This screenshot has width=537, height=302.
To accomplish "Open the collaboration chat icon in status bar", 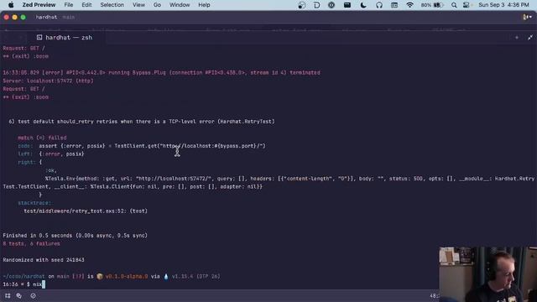I will point(18,296).
